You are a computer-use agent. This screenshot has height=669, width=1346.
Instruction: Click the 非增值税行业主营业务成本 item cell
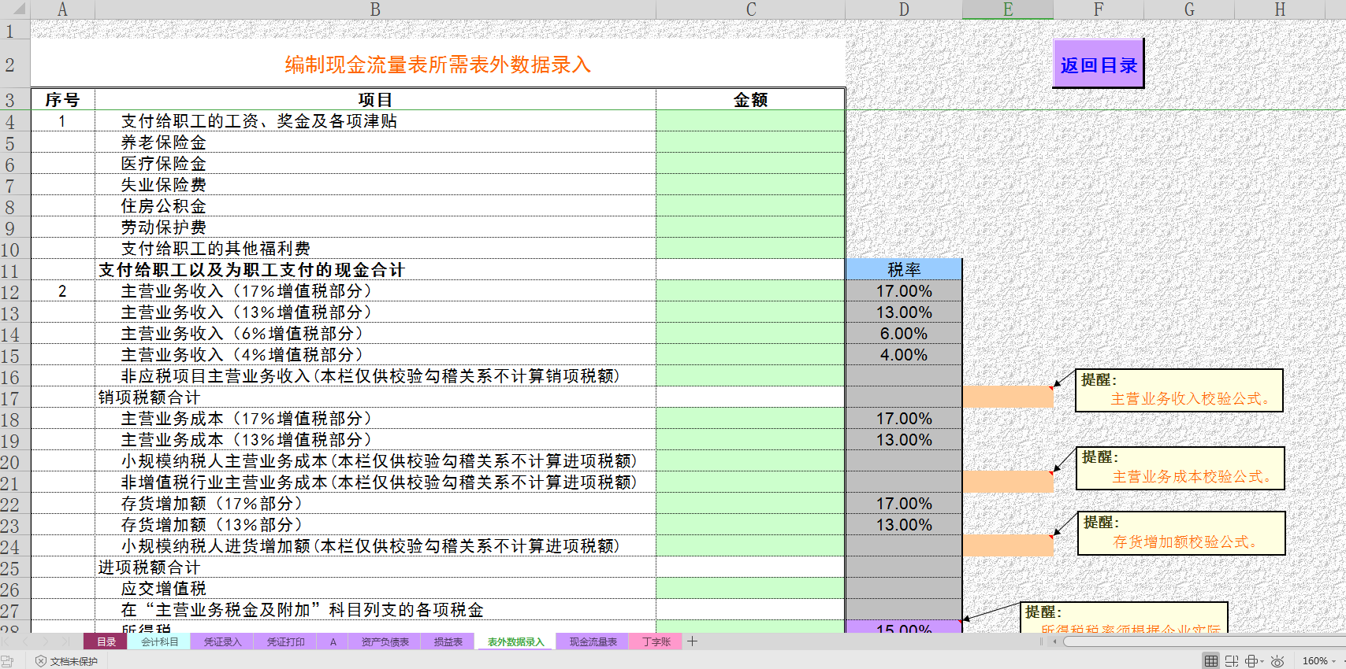point(375,482)
